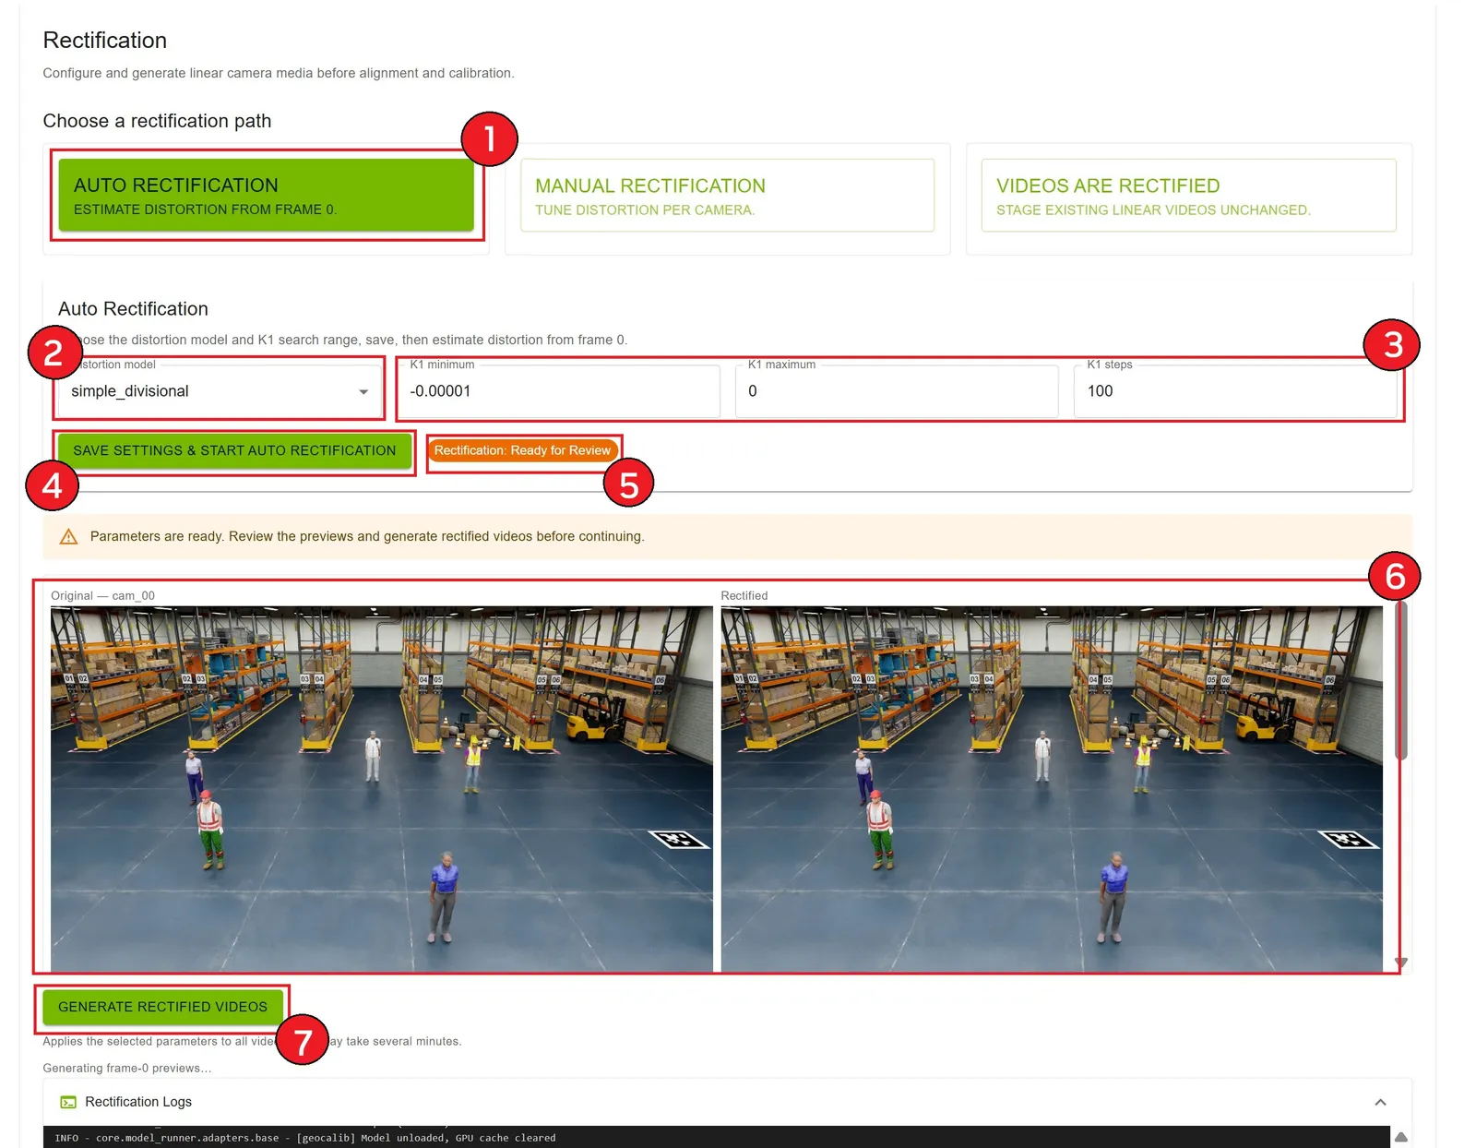Click the 'Original — cam_00' label
Viewport: 1476px width, 1148px height.
pyautogui.click(x=102, y=596)
